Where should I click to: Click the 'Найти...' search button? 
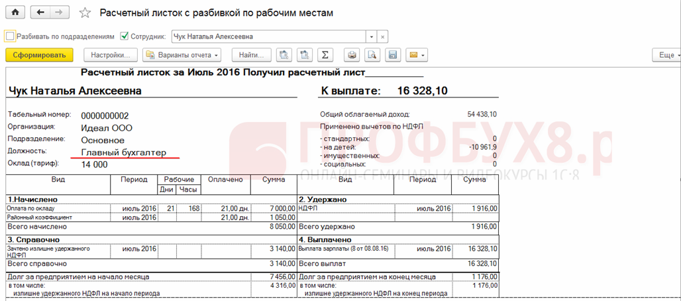coord(252,54)
